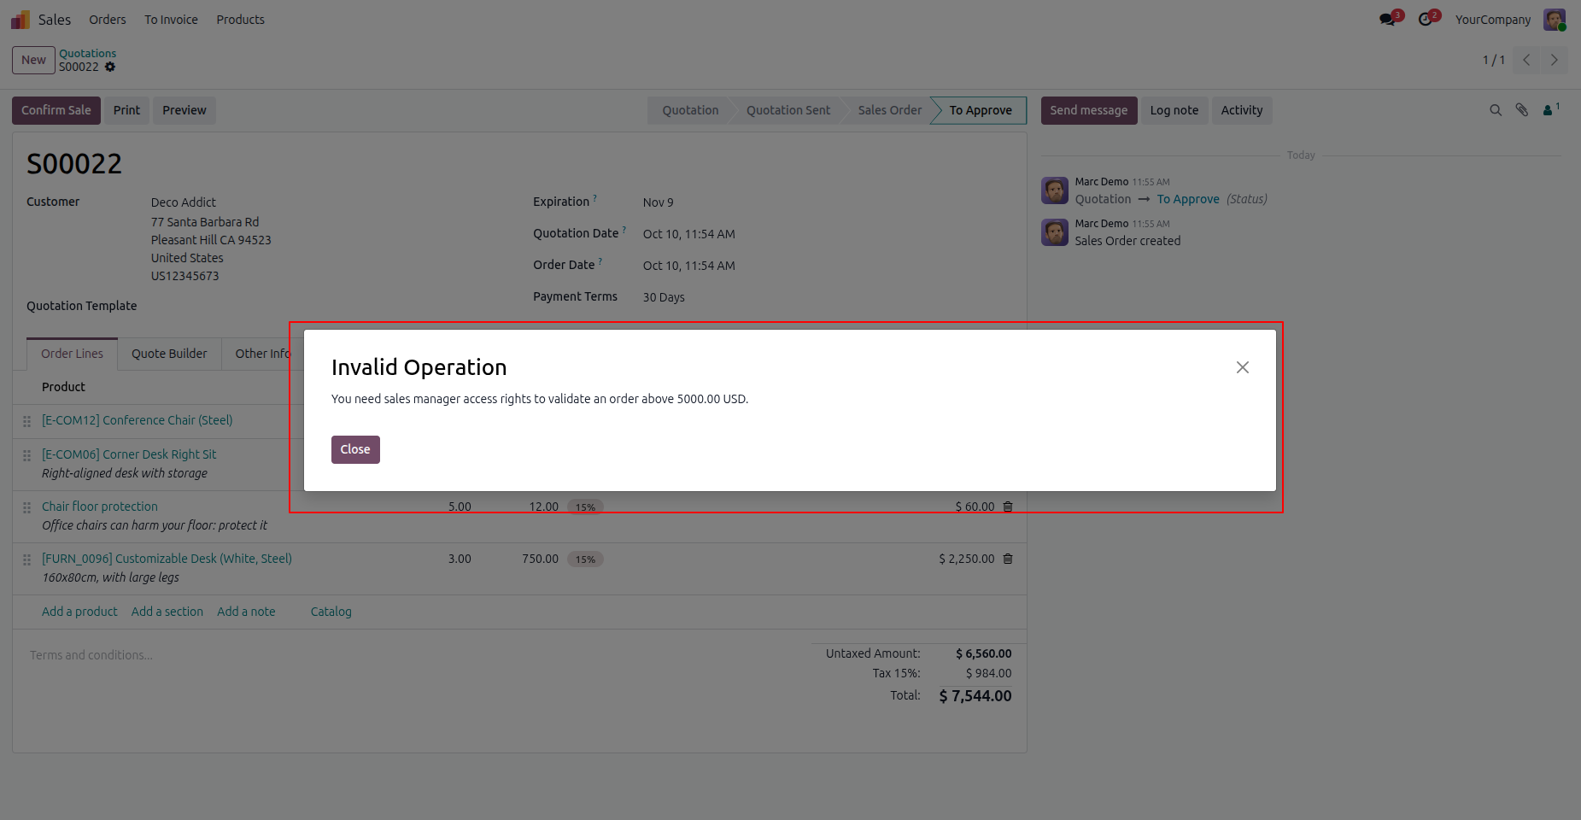
Task: Select the Sales Order status stage
Action: [890, 110]
